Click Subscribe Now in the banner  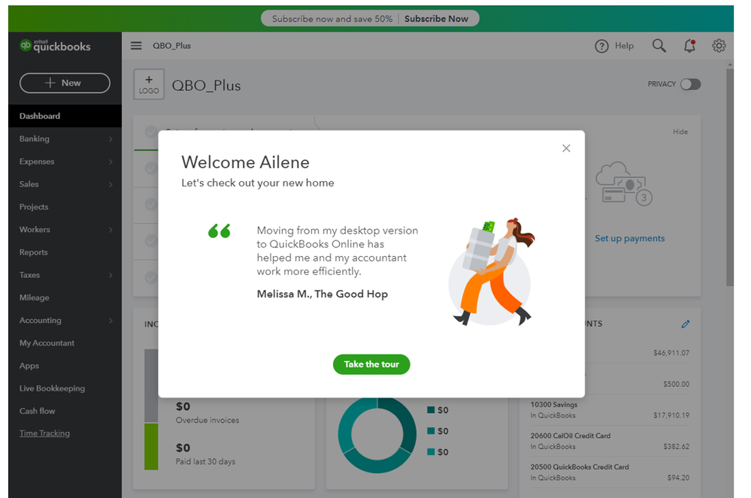(436, 19)
